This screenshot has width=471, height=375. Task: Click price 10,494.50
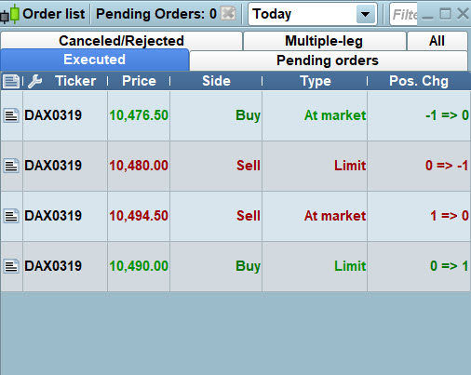pos(139,216)
